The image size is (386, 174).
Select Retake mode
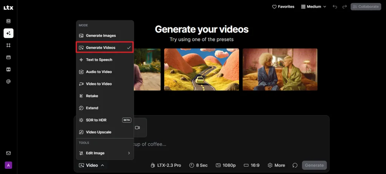tap(105, 96)
